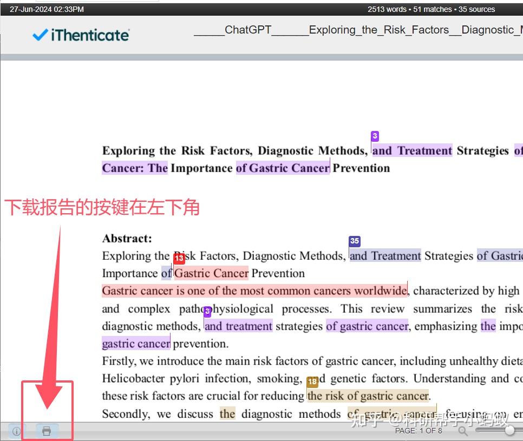Click the zoom-out magnifier icon
The image size is (523, 441).
click(463, 431)
